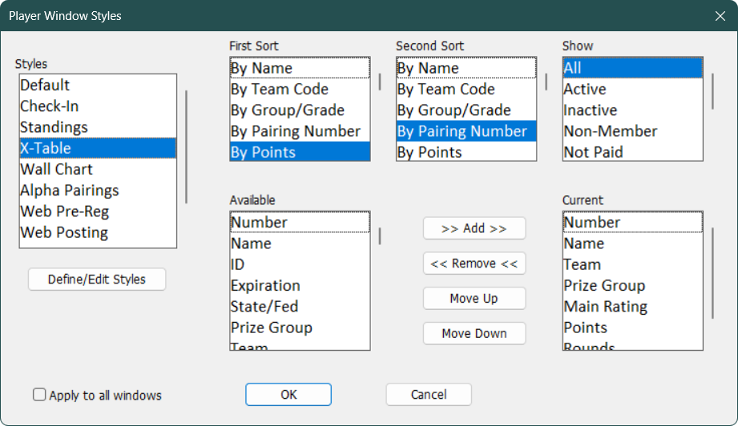The width and height of the screenshot is (738, 426).
Task: Click the Styles list scrollbar
Action: tap(187, 146)
